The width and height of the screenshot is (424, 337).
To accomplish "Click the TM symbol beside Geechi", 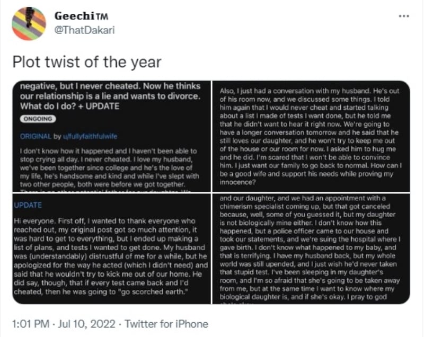I will click(102, 17).
